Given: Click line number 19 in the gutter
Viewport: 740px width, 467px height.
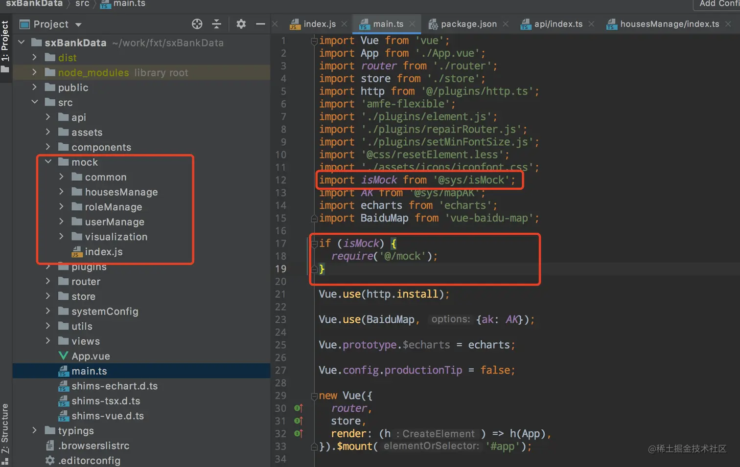Looking at the screenshot, I should point(280,268).
